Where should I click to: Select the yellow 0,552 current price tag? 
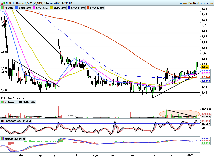tap(205, 67)
